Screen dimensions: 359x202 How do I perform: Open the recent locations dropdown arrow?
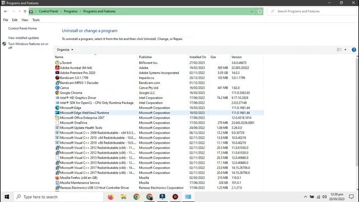pos(20,11)
